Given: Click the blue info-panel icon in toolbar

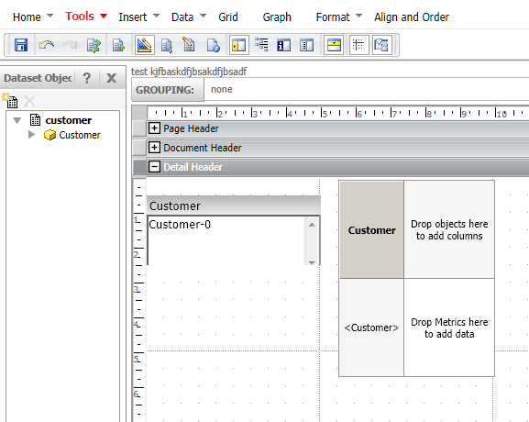Looking at the screenshot, I should point(283,45).
